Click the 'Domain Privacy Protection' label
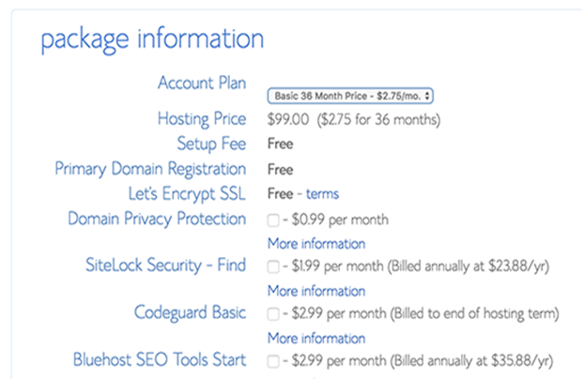 [x=157, y=219]
